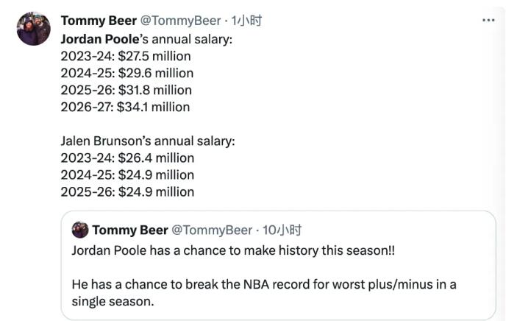This screenshot has height=321, width=506.
Task: Open quoted tweet text about making history
Action: click(233, 250)
